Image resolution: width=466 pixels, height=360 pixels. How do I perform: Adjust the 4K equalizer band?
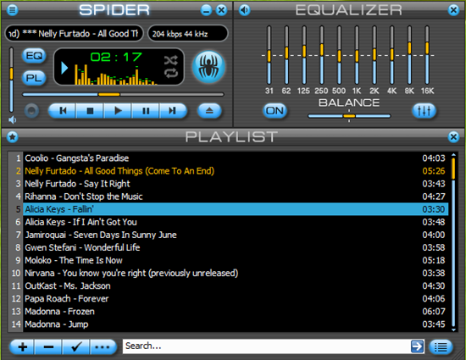click(392, 55)
